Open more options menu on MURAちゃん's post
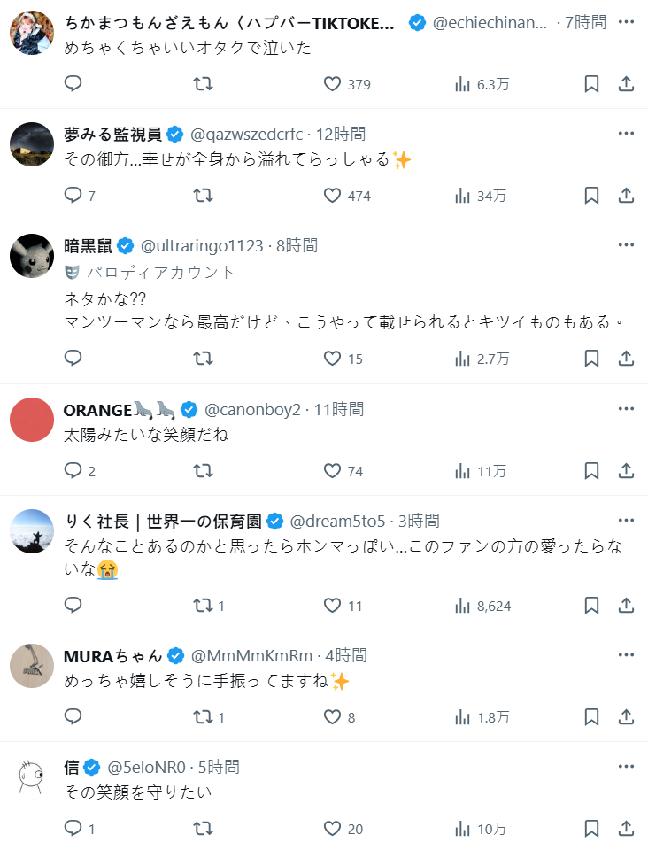648x850 pixels. (x=626, y=655)
